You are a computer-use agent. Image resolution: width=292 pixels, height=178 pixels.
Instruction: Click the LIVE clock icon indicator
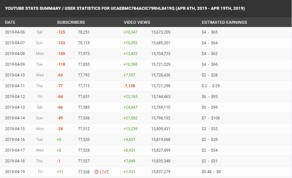pyautogui.click(x=96, y=172)
